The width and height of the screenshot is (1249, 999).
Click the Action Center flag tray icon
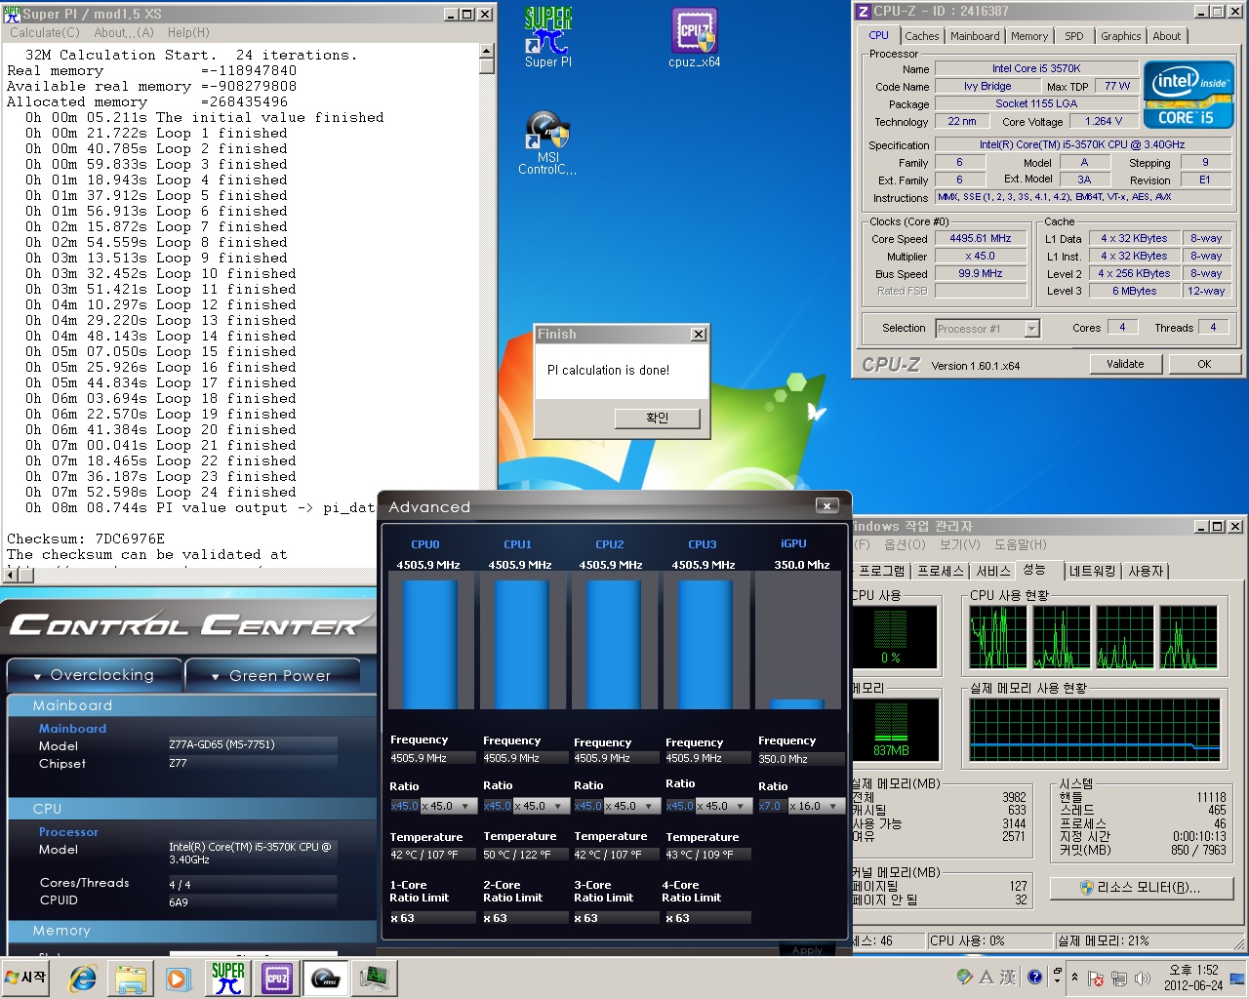[x=1096, y=978]
